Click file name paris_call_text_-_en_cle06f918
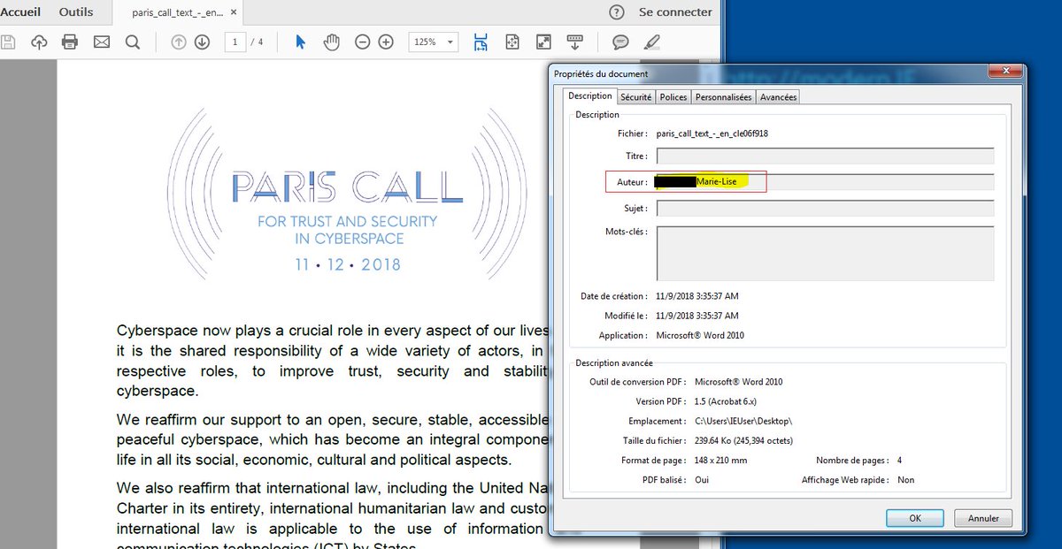 [712, 133]
